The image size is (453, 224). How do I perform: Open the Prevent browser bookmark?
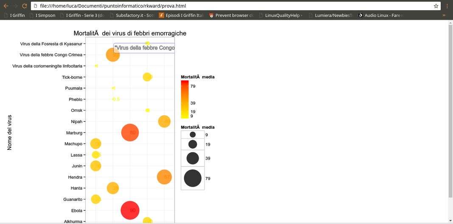click(231, 15)
